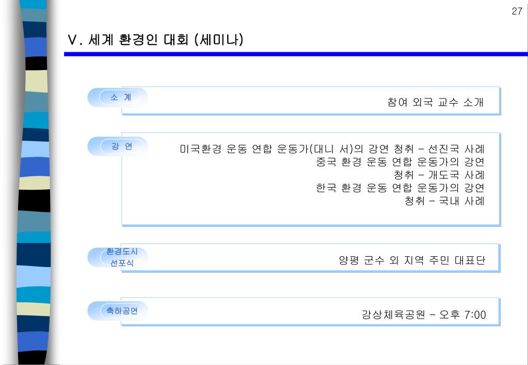Click the page number 27
528x365 pixels.
(517, 11)
